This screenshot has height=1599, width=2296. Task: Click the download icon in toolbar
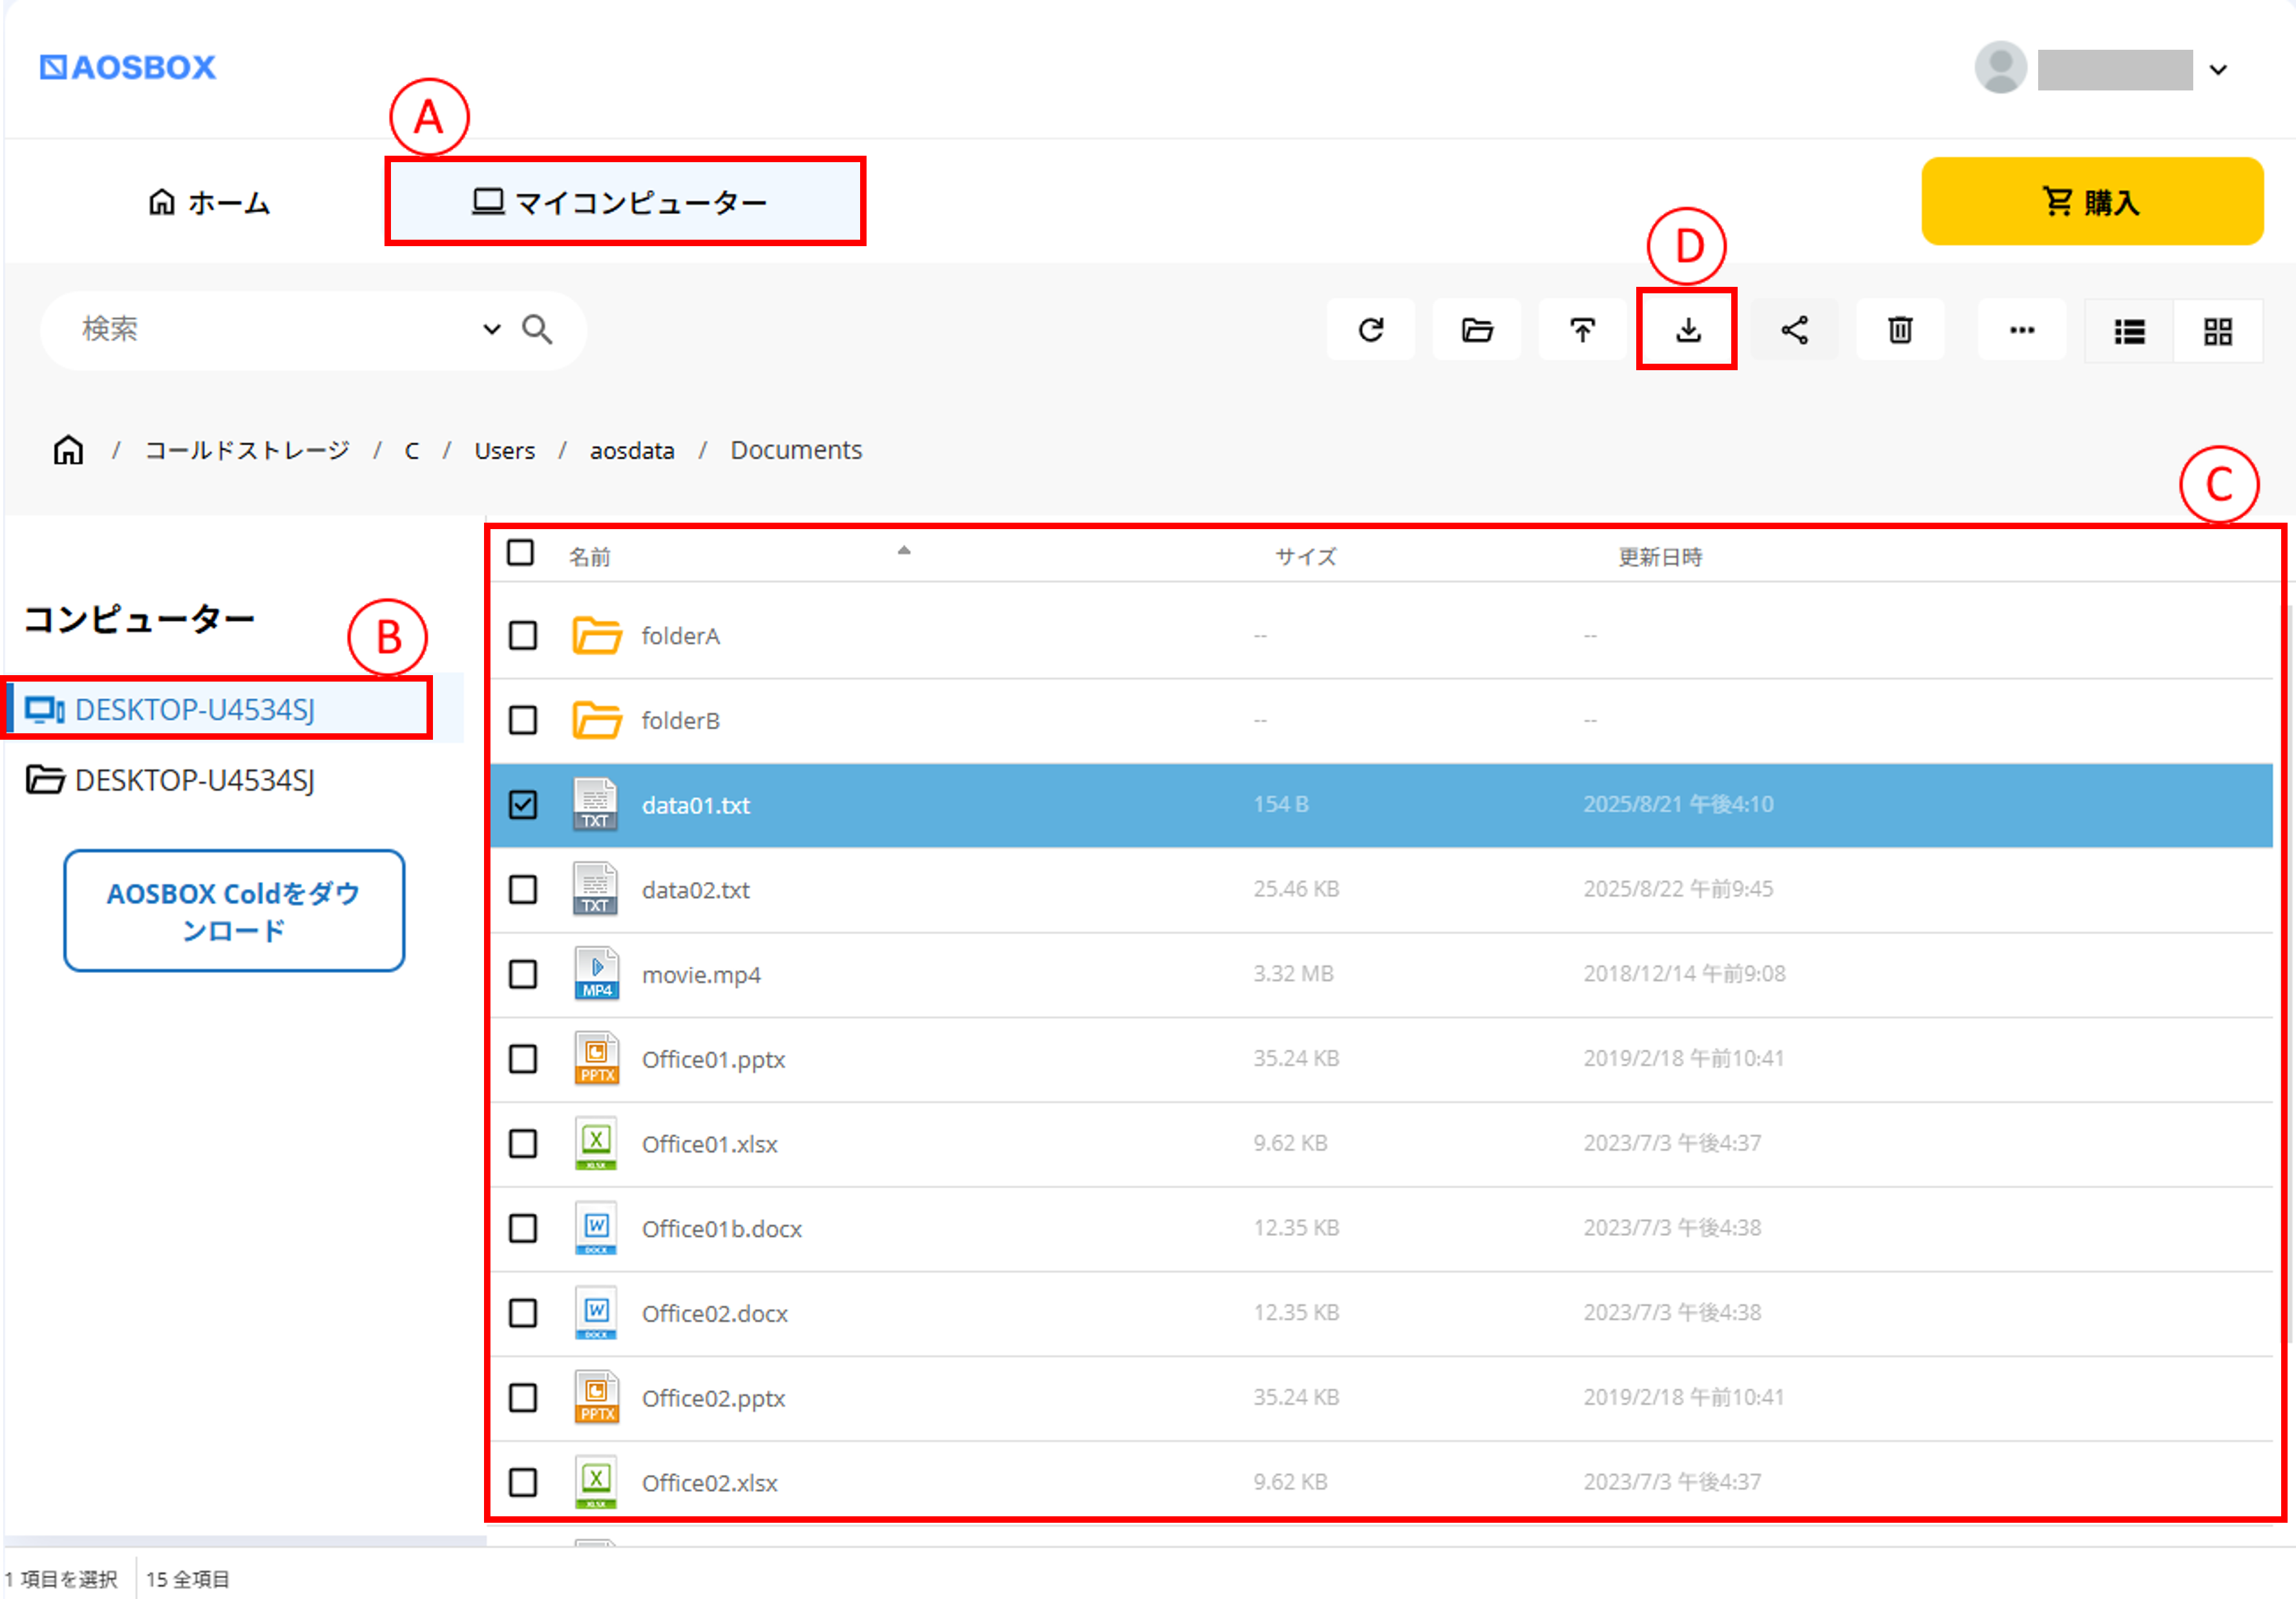tap(1687, 330)
